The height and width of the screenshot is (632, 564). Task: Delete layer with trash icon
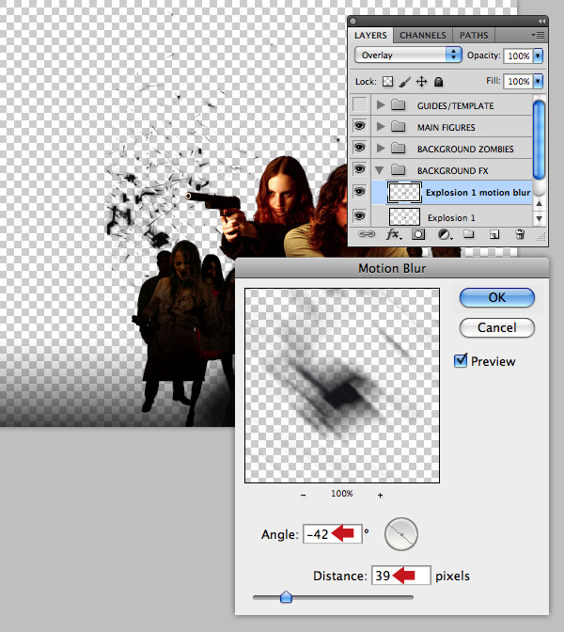tap(520, 234)
